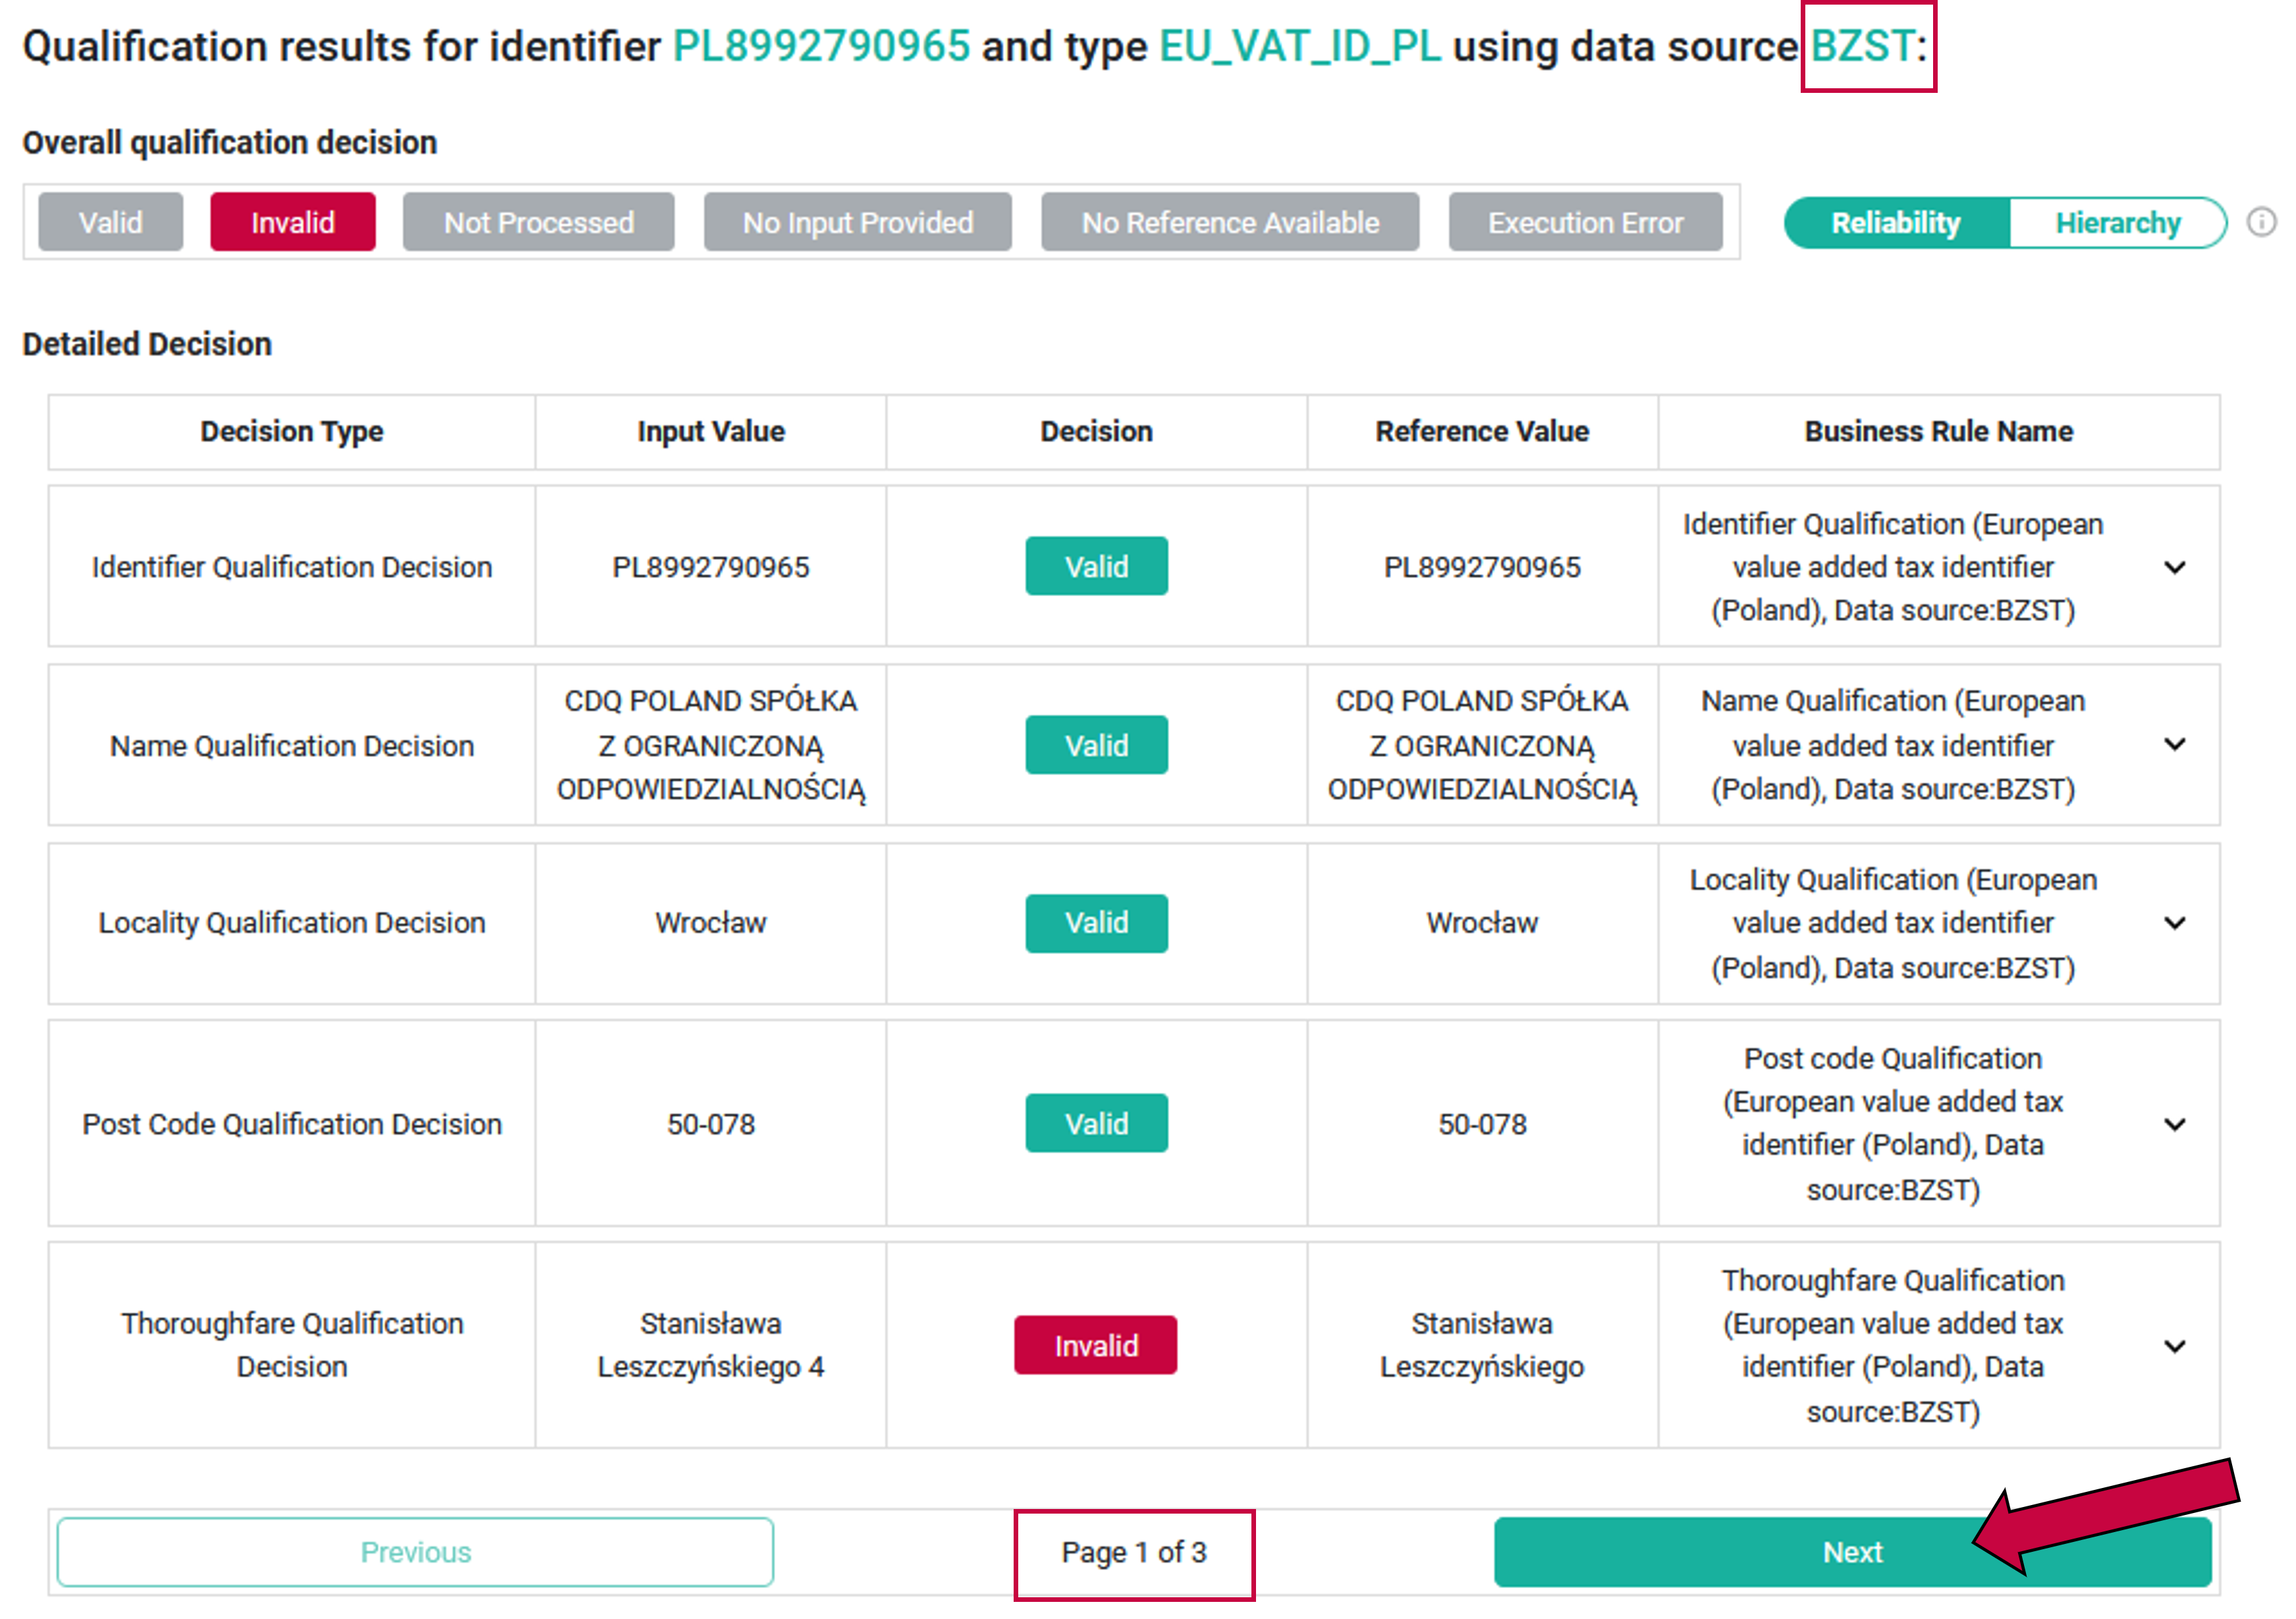Click Locality Qualification Decision cell
2296x1619 pixels.
(x=292, y=923)
